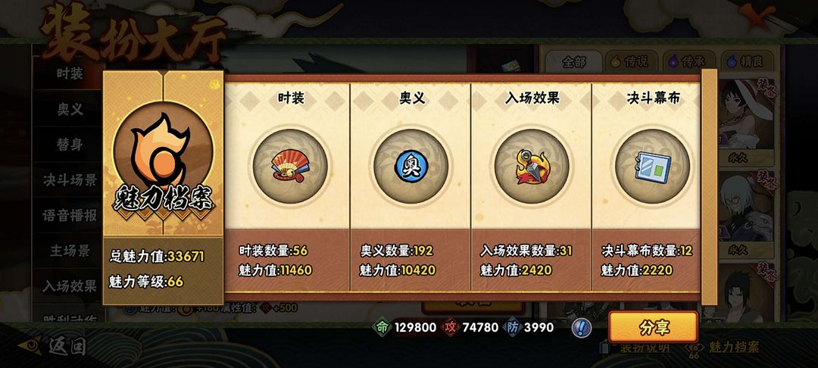Open the 决斗场景 sidebar category
This screenshot has width=818, height=368.
70,180
